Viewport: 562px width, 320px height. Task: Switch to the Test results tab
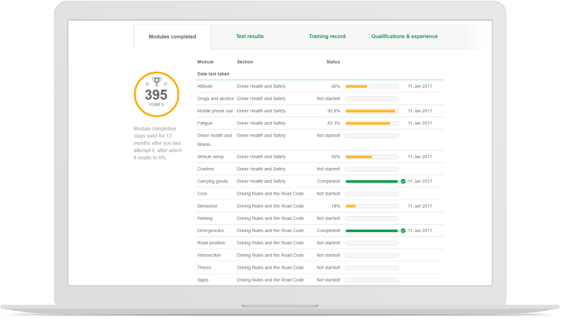coord(250,36)
